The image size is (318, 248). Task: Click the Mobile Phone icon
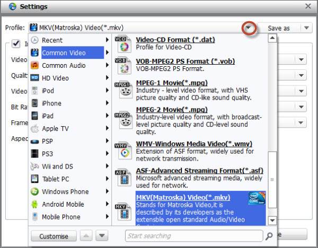tap(34, 217)
